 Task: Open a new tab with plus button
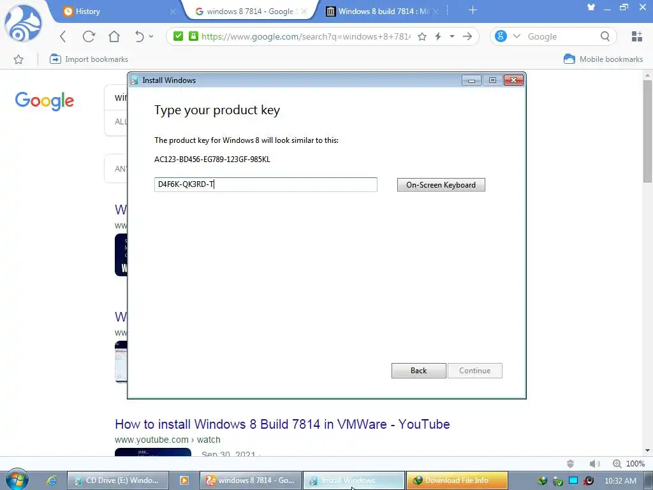(473, 10)
